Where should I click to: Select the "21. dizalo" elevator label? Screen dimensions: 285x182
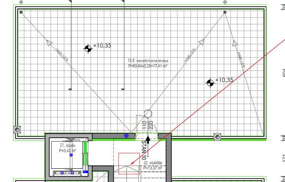(x=68, y=145)
